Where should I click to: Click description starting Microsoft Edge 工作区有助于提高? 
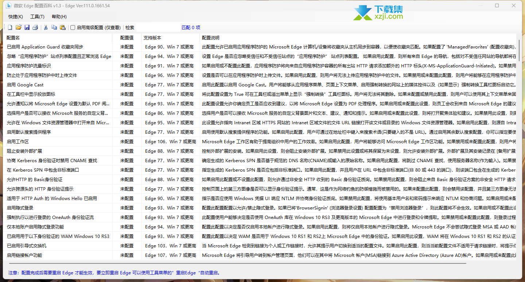[359, 141]
